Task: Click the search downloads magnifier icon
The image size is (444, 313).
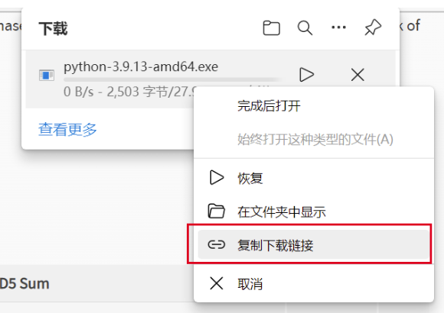Action: click(x=305, y=27)
